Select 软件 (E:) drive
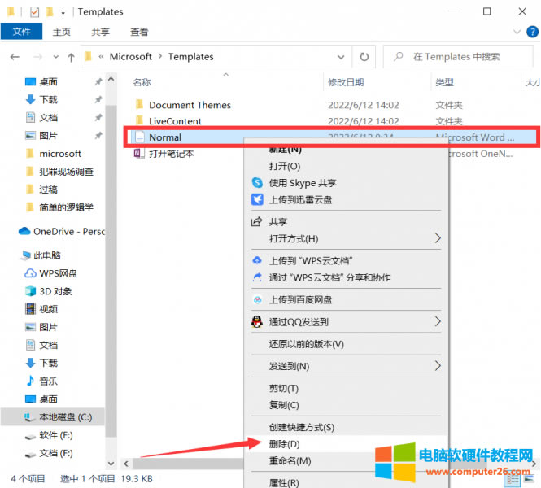The height and width of the screenshot is (488, 541). click(x=56, y=435)
